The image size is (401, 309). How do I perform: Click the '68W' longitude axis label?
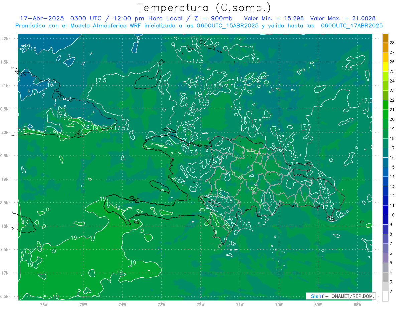[x=357, y=304]
